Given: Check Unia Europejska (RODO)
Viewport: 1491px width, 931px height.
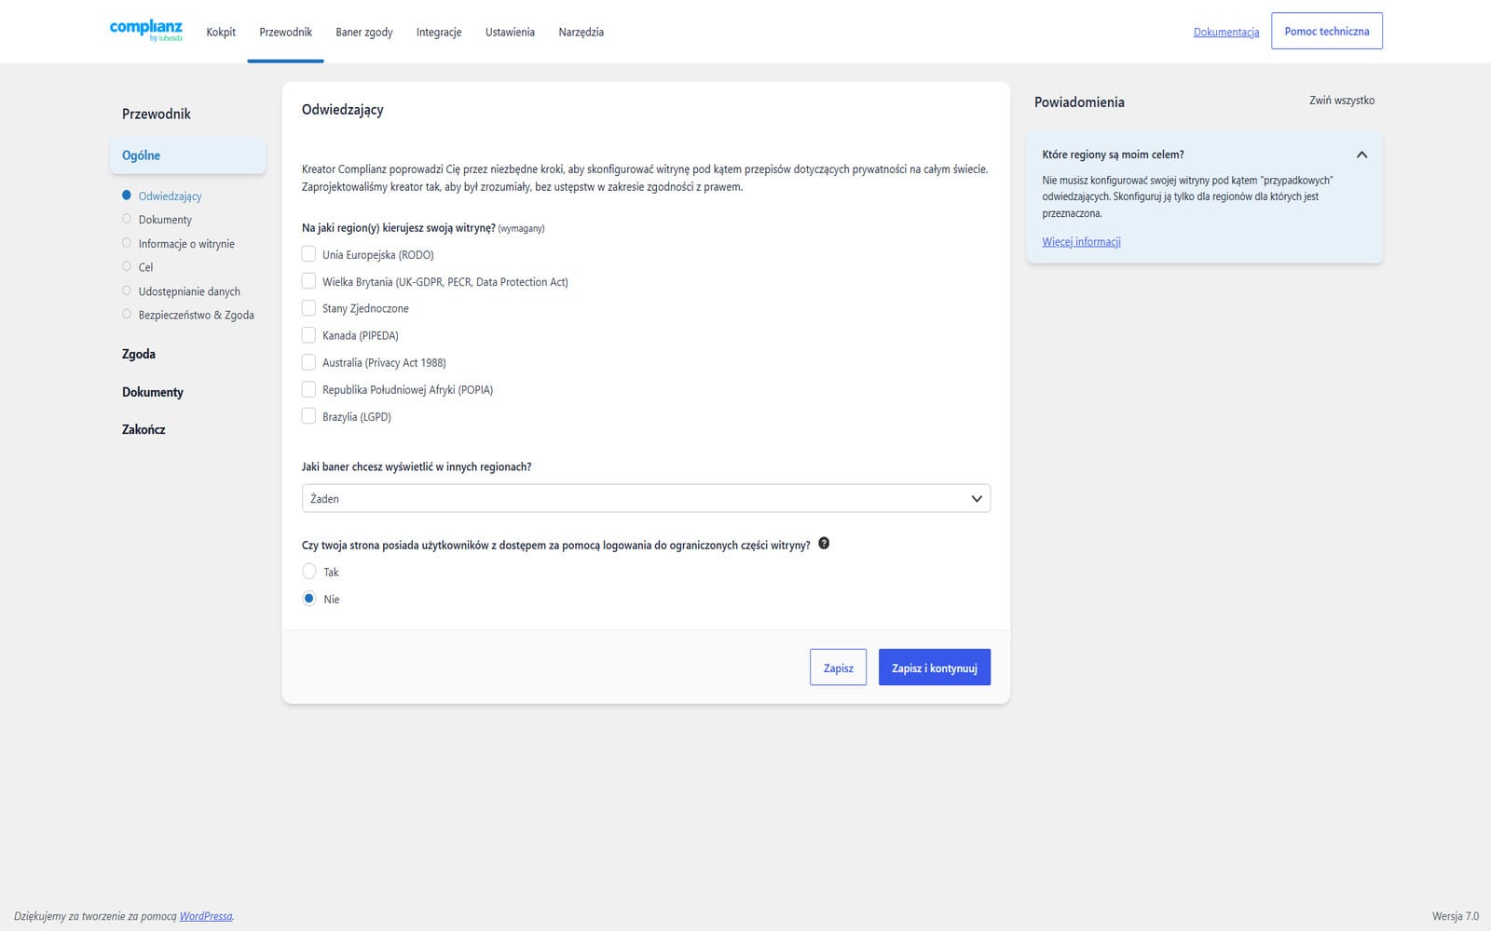Looking at the screenshot, I should 308,254.
